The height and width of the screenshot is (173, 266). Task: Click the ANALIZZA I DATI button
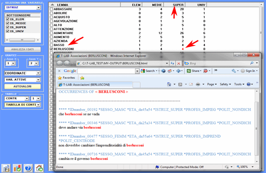coord(23,49)
